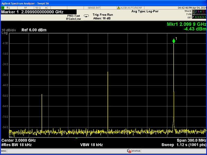Click the sweep loop icon beside Trig

pos(86,15)
